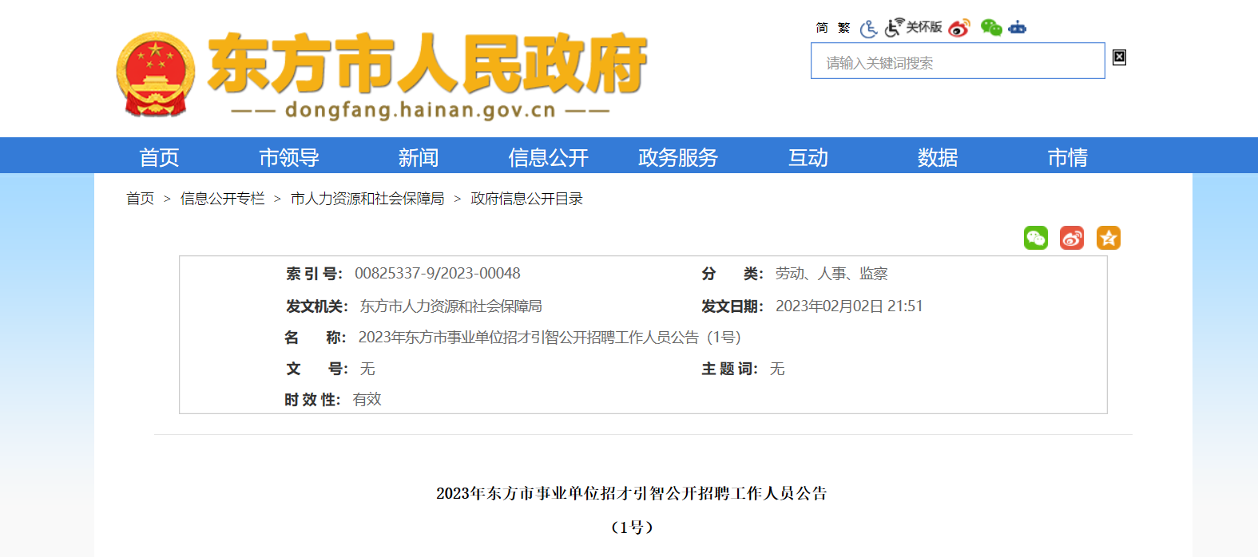Open the 信息公开 navigation tab
This screenshot has width=1258, height=557.
click(549, 157)
